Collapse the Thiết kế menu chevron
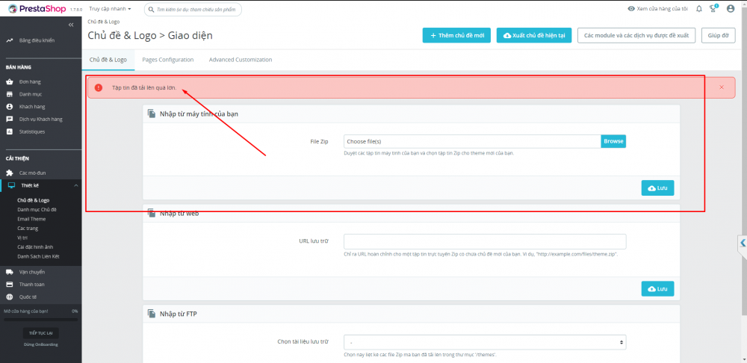Image resolution: width=747 pixels, height=363 pixels. pyautogui.click(x=75, y=185)
